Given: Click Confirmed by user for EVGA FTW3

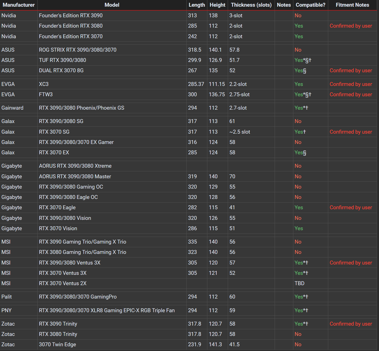Looking at the screenshot, I should [351, 95].
